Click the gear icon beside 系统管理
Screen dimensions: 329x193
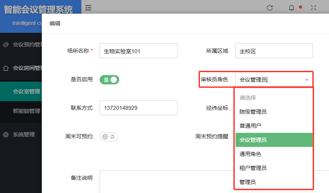(x=5, y=134)
